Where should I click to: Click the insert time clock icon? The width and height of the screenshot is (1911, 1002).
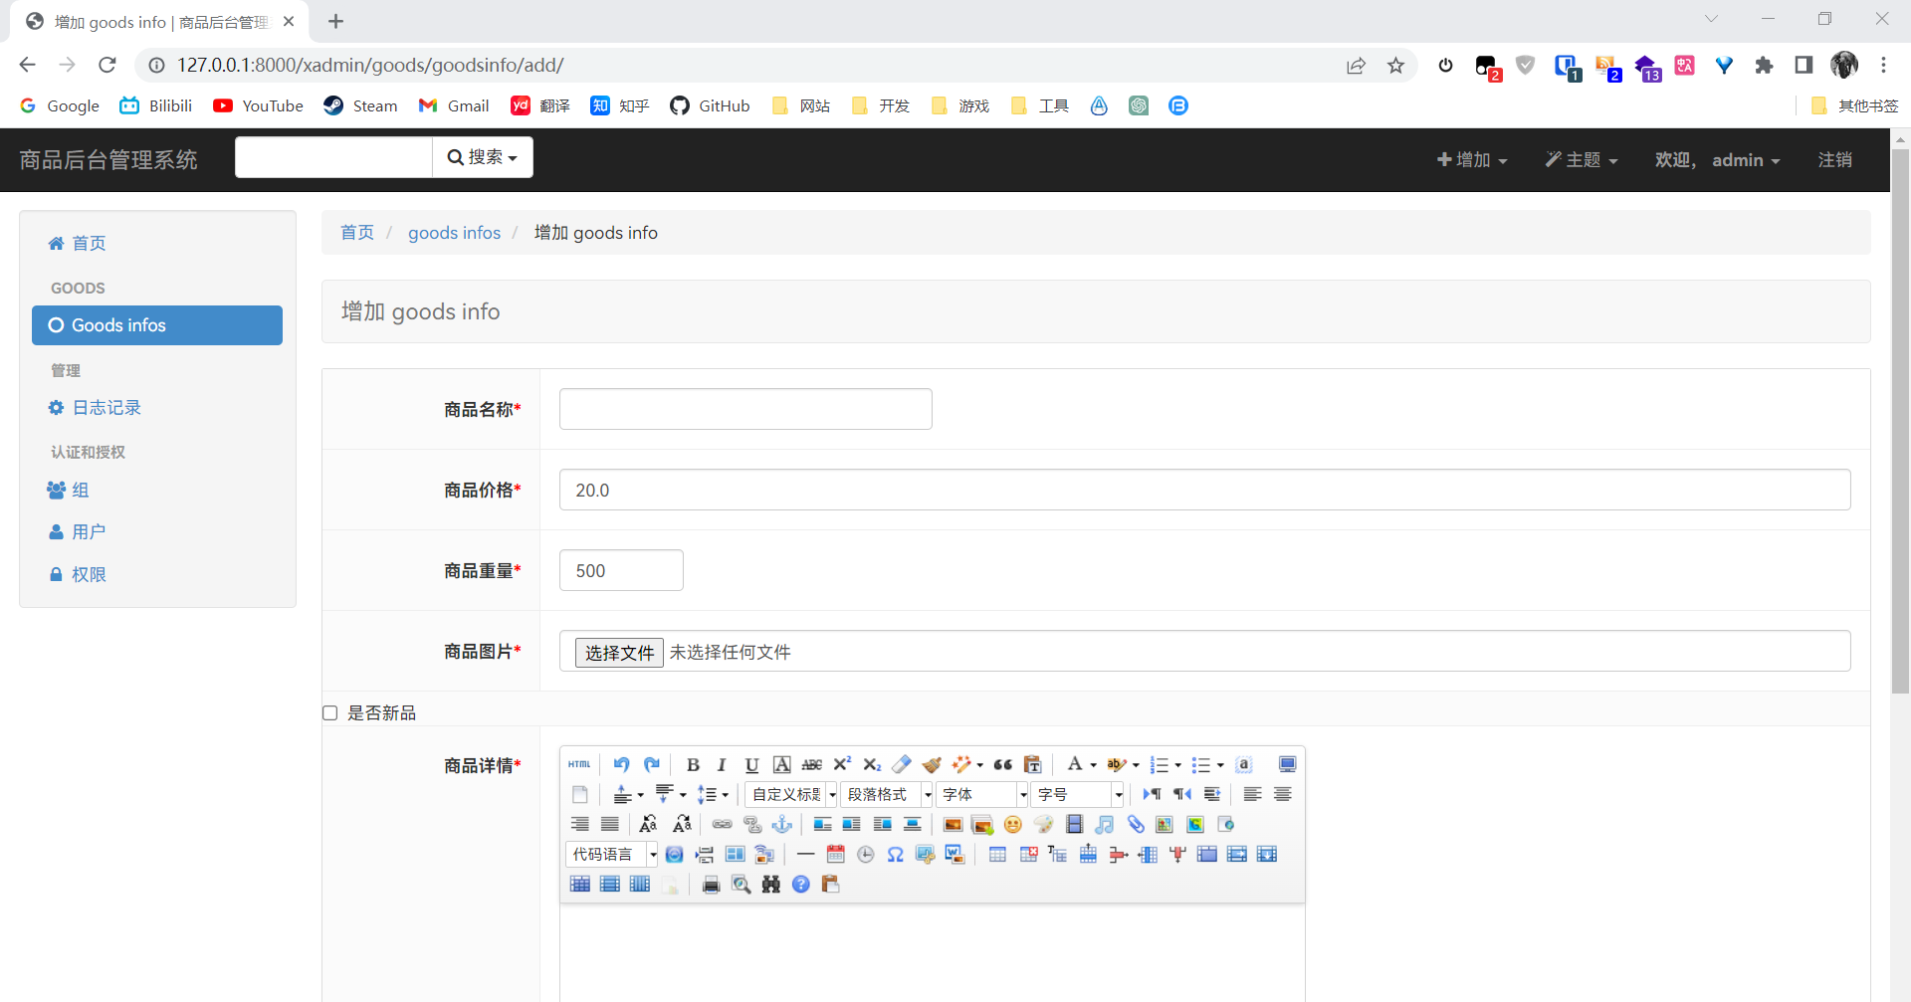coord(865,854)
